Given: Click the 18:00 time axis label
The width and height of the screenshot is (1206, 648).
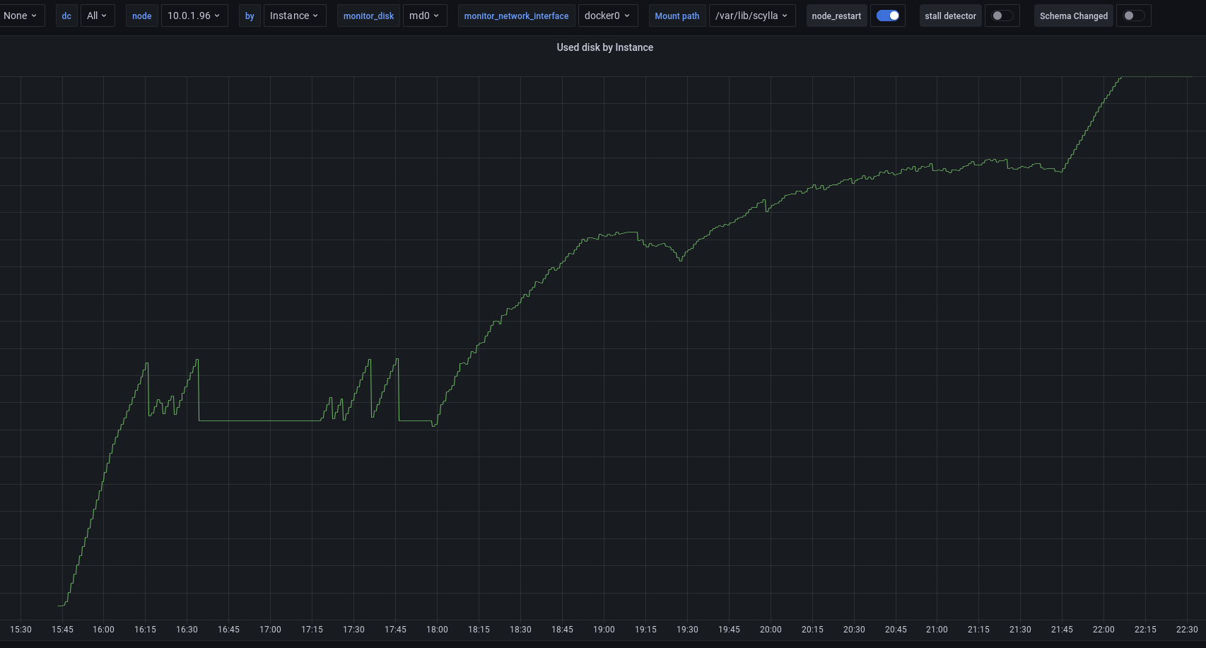Looking at the screenshot, I should tap(437, 630).
